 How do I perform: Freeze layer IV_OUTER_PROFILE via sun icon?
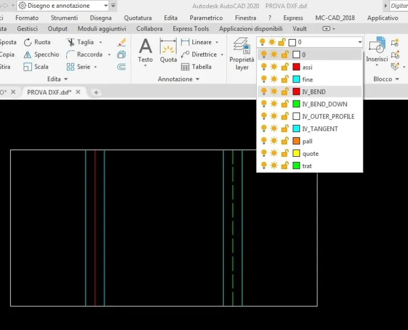274,116
